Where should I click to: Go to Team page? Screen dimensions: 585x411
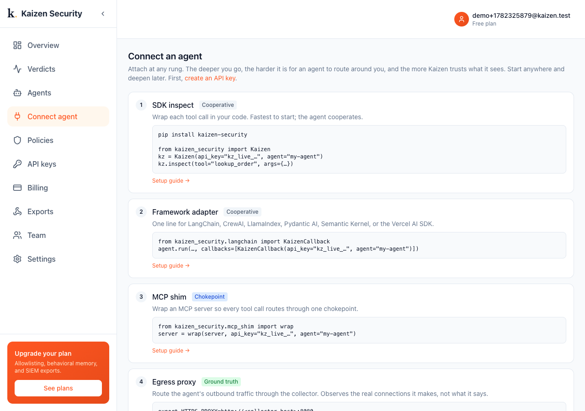58,235
